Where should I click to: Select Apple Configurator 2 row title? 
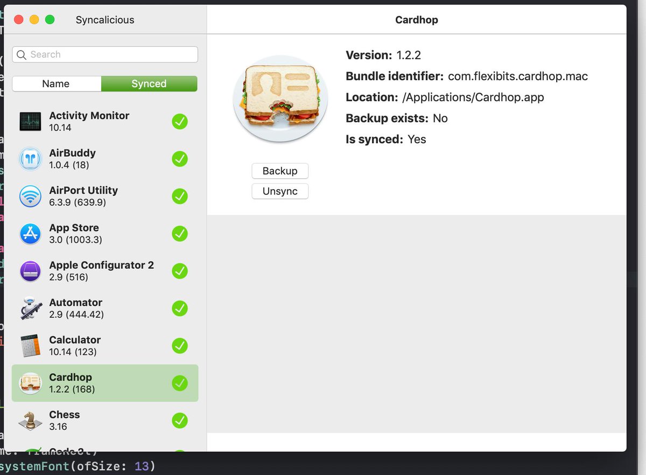[x=102, y=265]
